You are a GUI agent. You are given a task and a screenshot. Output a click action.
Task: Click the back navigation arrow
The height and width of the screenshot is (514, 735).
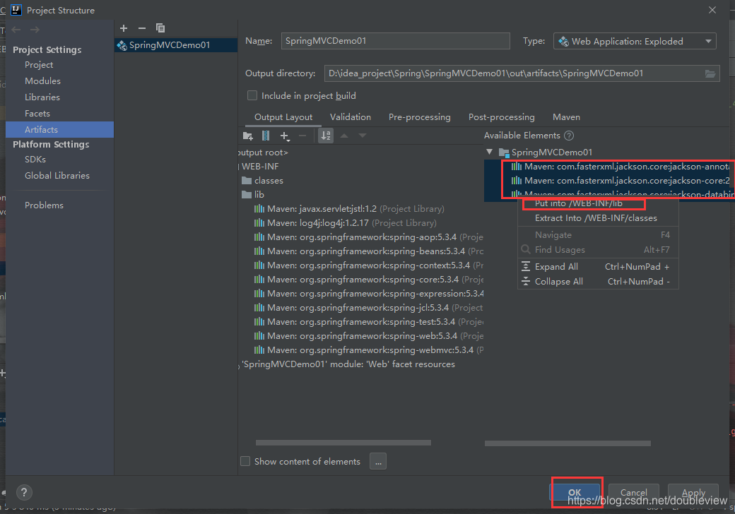[x=16, y=30]
